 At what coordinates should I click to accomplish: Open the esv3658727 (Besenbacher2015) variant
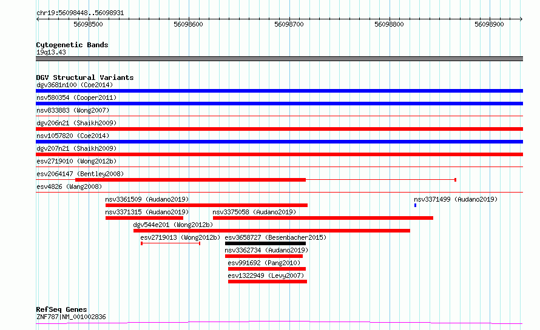click(275, 237)
